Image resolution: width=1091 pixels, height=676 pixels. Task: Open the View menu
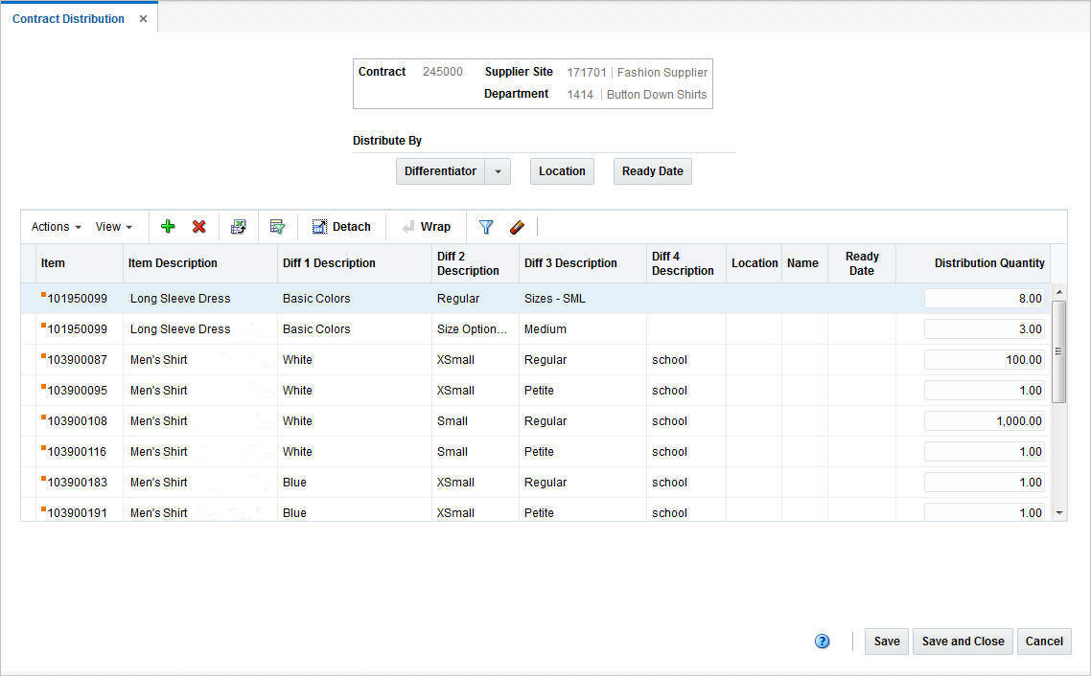coord(109,226)
